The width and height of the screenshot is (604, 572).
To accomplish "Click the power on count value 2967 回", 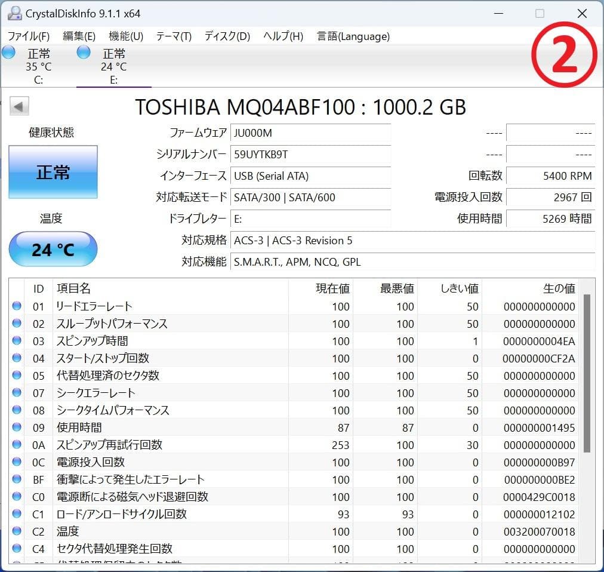I will pos(550,198).
